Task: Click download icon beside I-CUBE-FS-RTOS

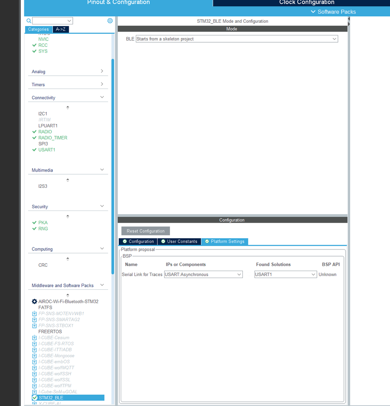Action: (34, 343)
